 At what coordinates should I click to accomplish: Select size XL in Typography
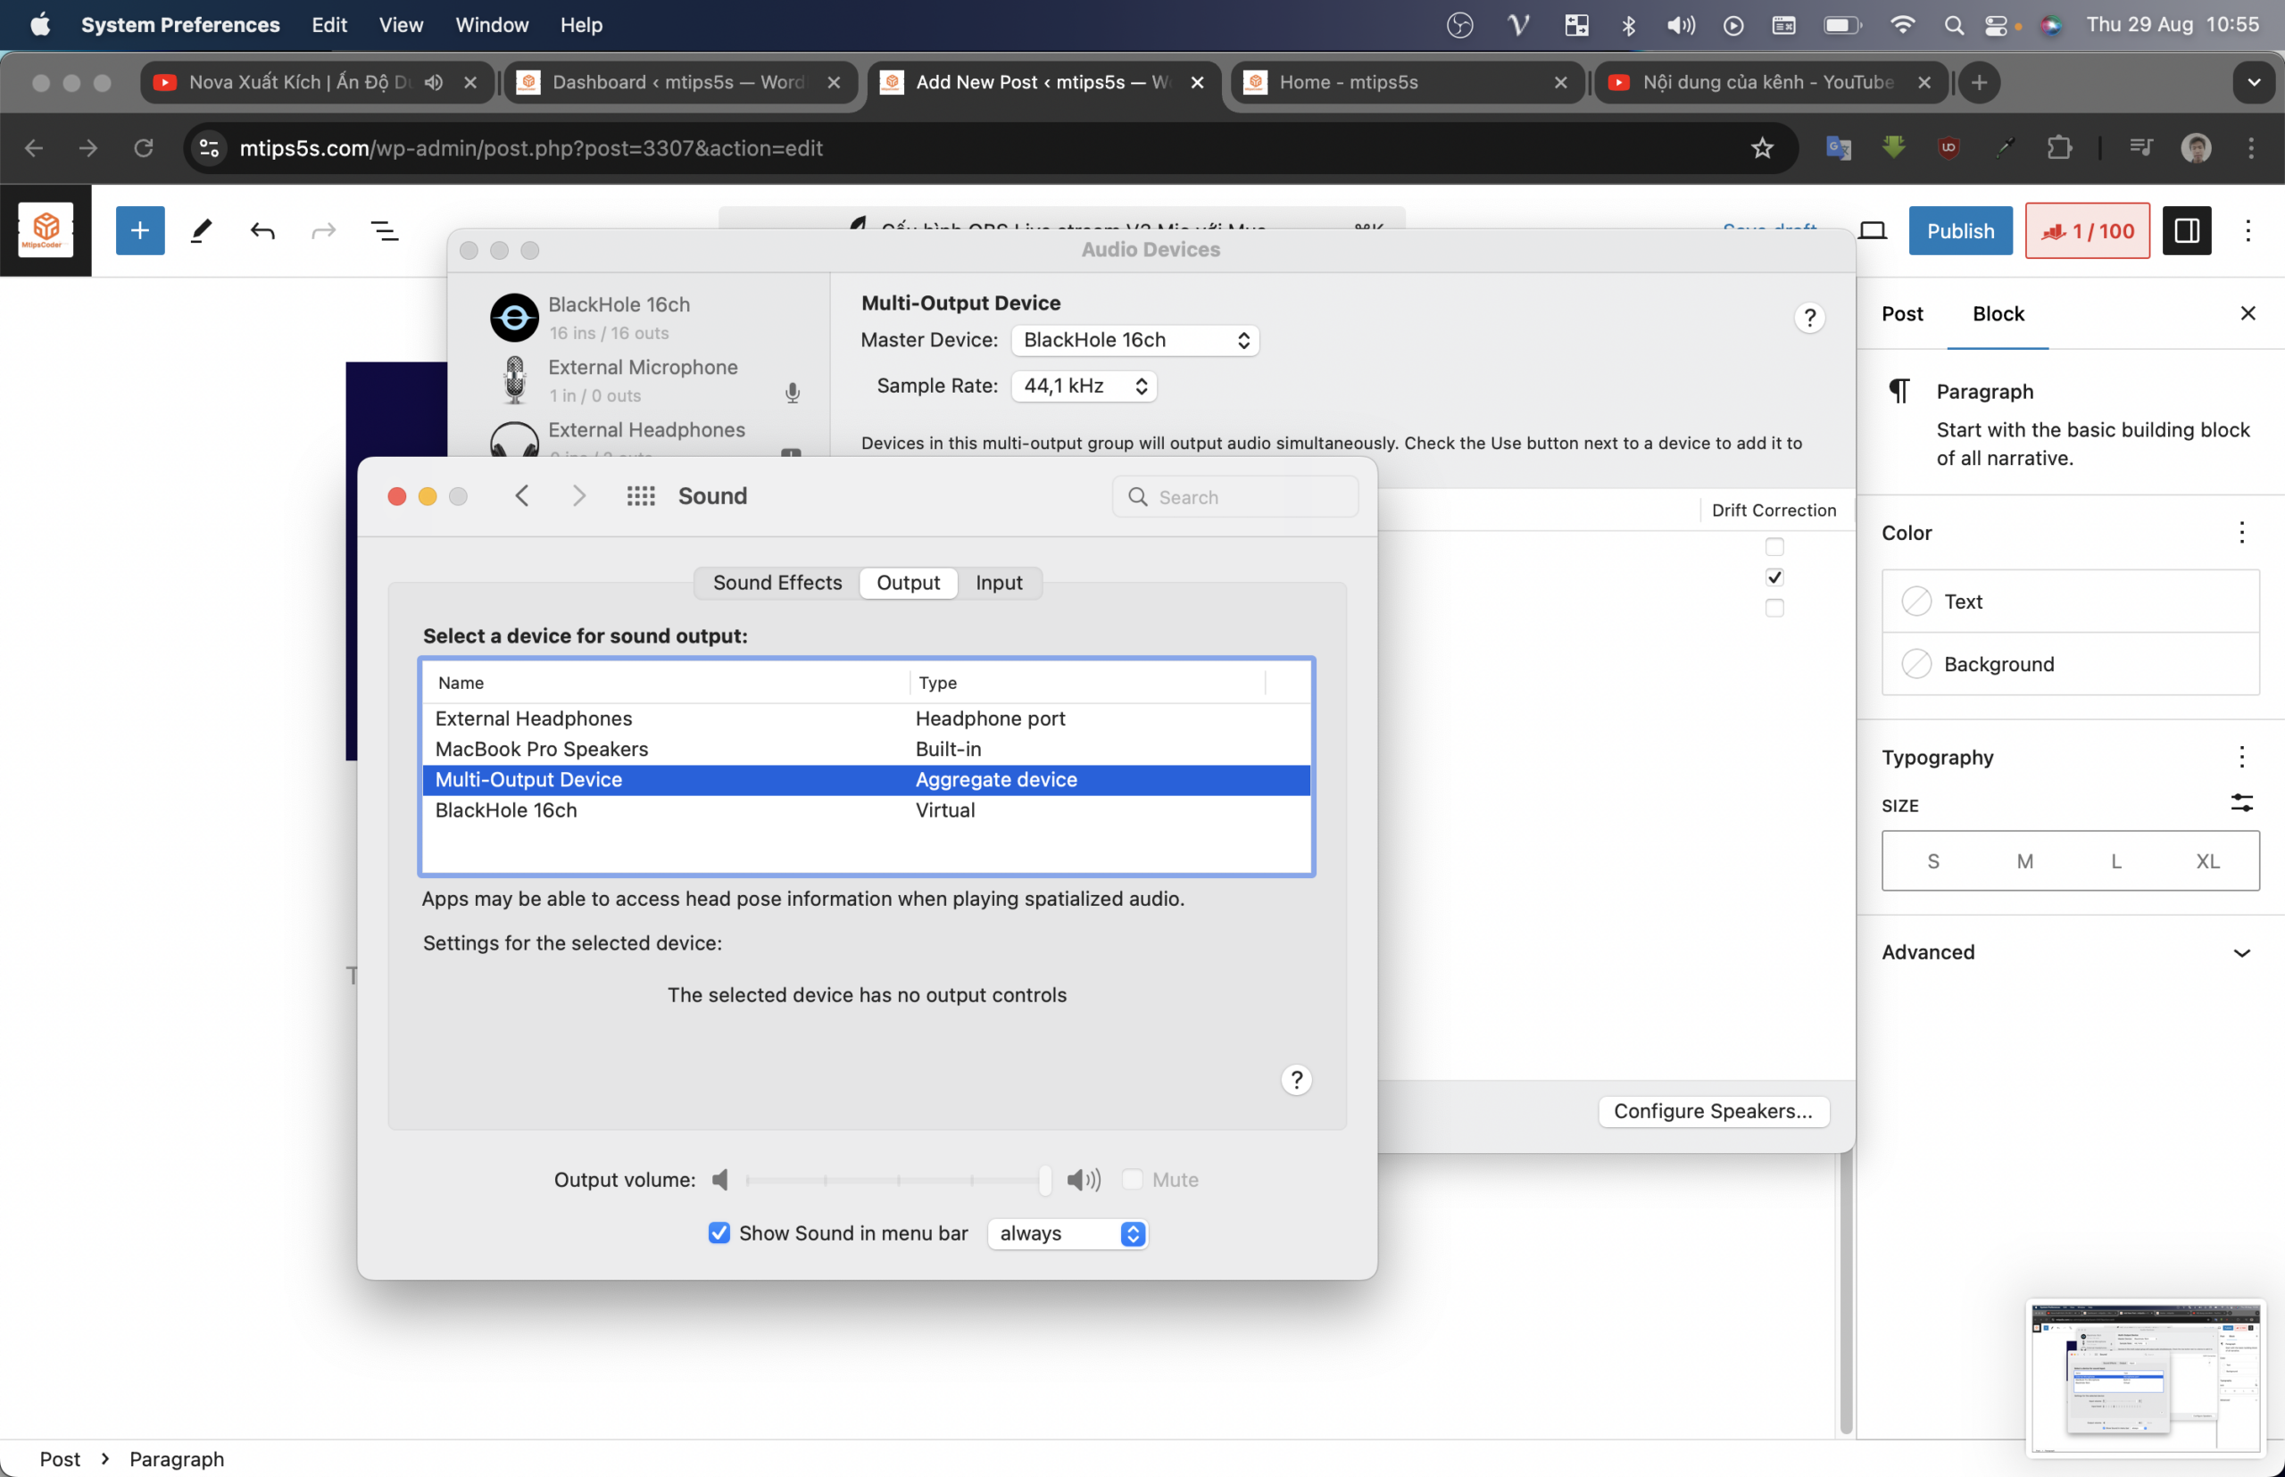click(2206, 861)
